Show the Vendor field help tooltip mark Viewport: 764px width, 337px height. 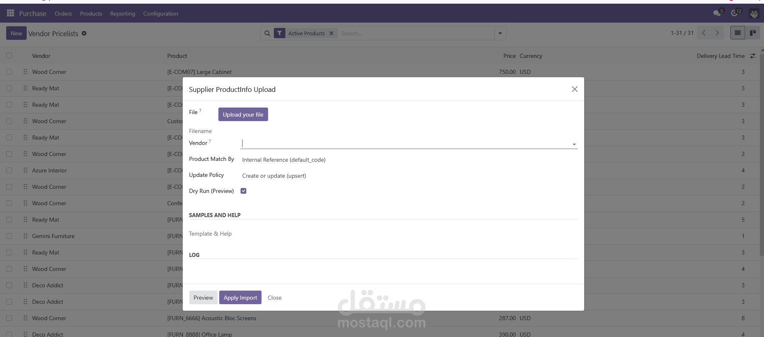point(210,141)
